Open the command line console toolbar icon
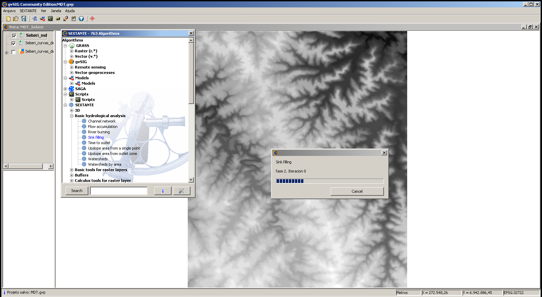This screenshot has width=542, height=297. [x=50, y=19]
